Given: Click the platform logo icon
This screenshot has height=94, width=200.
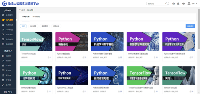Looking at the screenshot, I should (4, 3).
